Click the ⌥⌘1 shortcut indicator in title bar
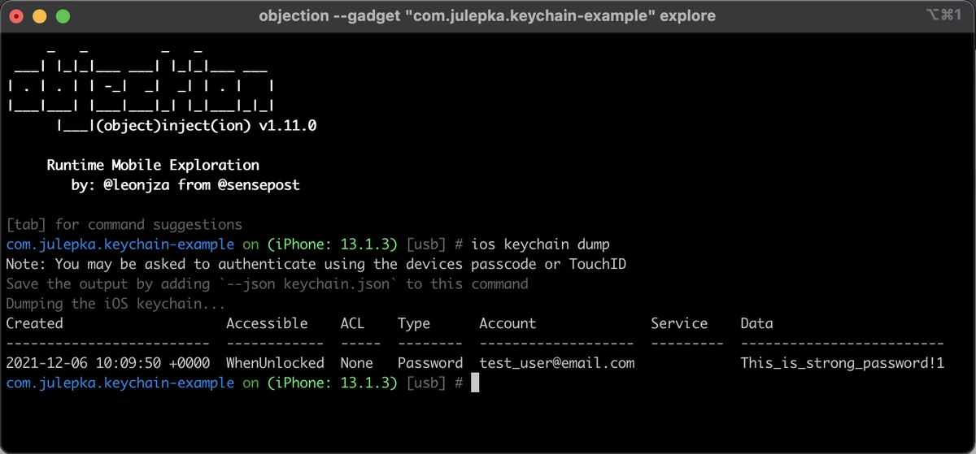 tap(943, 16)
